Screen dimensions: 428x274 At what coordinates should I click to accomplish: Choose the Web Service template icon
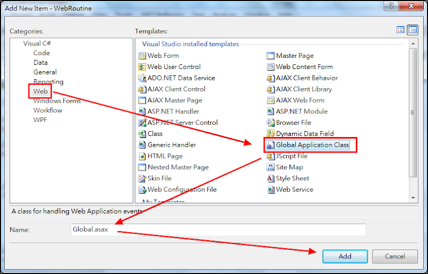[x=270, y=189]
